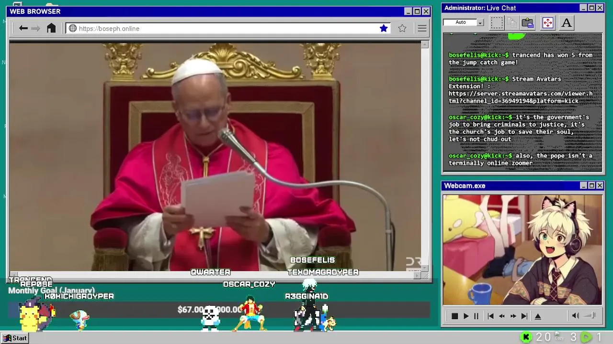The image size is (613, 344).
Task: Click the R3GGINA1D avatar label
Action: point(306,296)
